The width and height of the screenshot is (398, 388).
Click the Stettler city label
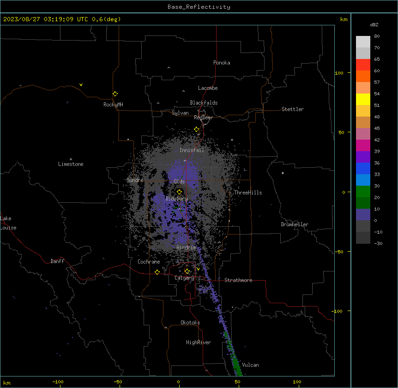[292, 109]
